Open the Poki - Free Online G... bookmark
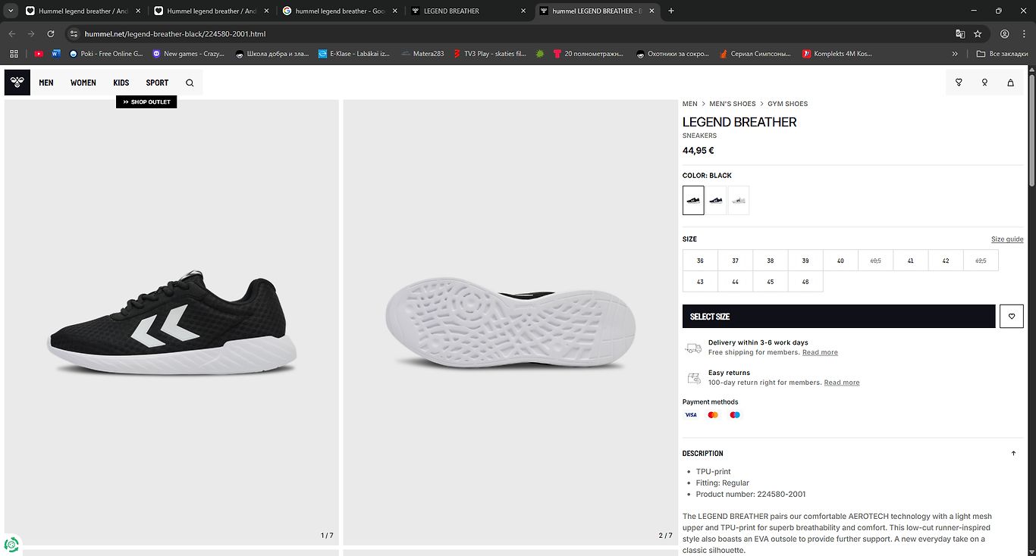 click(105, 54)
